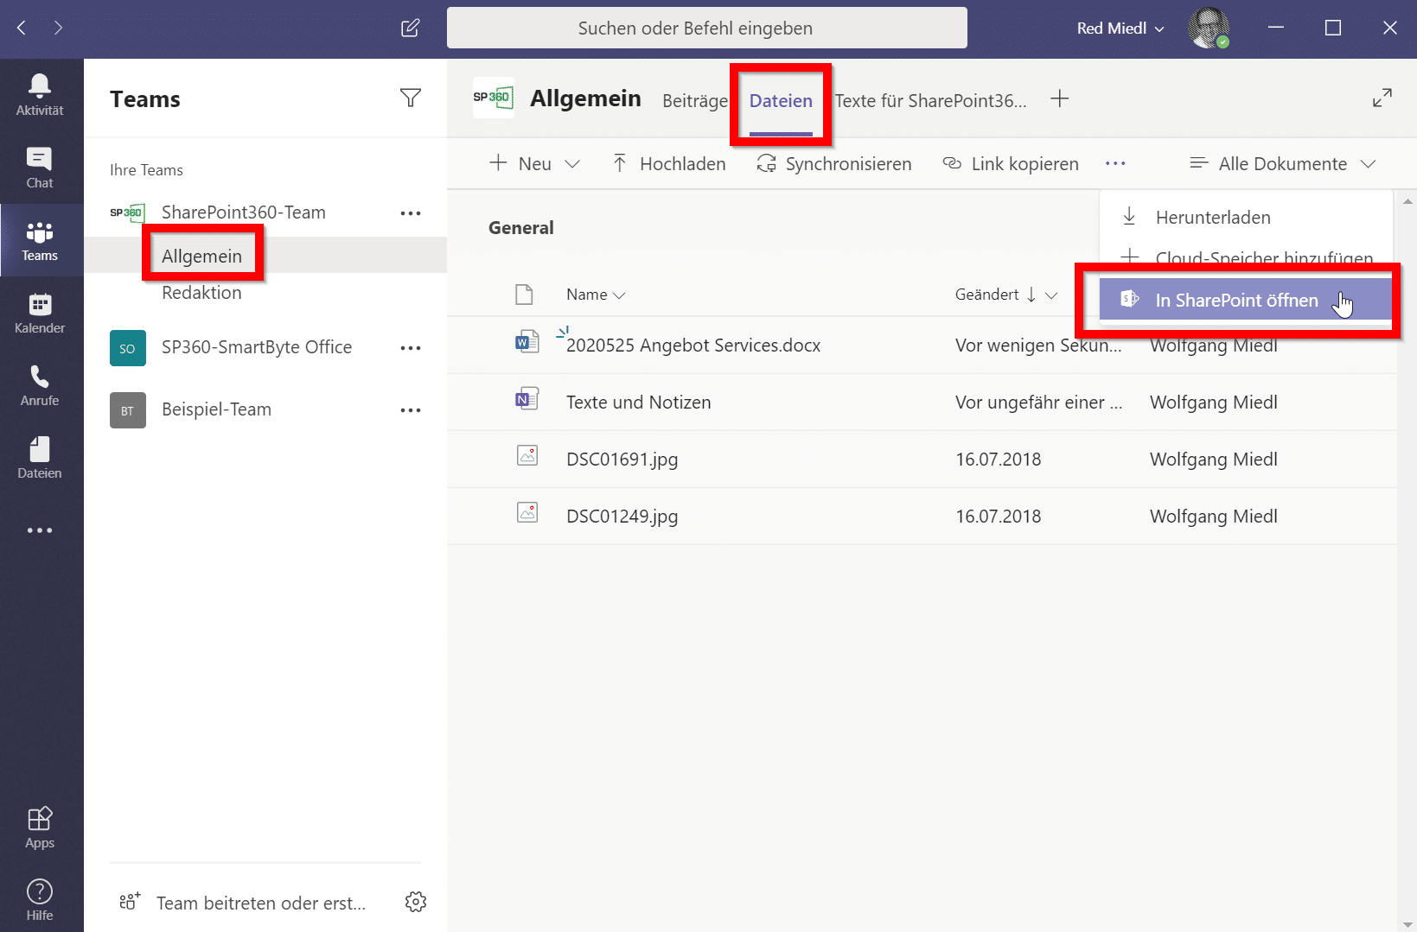Click image icon of DSC01691.jpg
This screenshot has width=1417, height=932.
[527, 455]
